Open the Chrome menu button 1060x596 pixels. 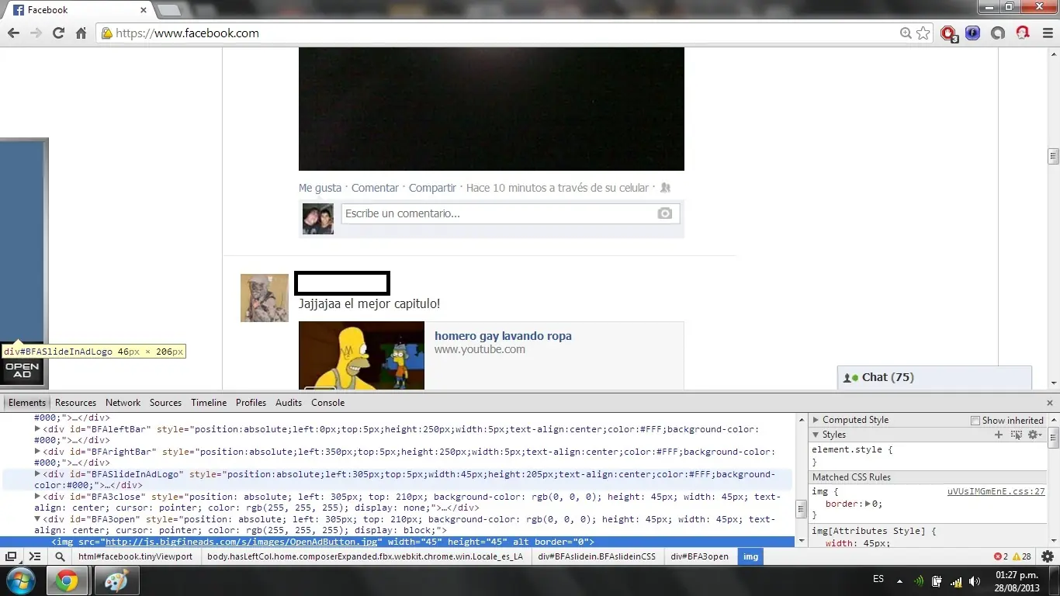point(1047,33)
